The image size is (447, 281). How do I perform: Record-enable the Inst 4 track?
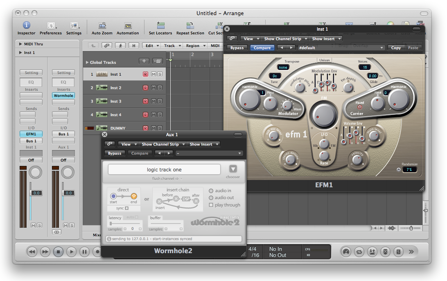click(x=145, y=115)
